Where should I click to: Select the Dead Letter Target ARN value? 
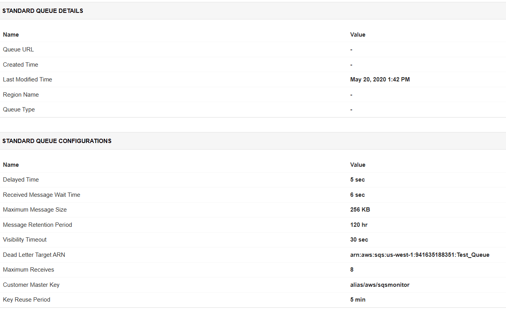click(x=420, y=255)
